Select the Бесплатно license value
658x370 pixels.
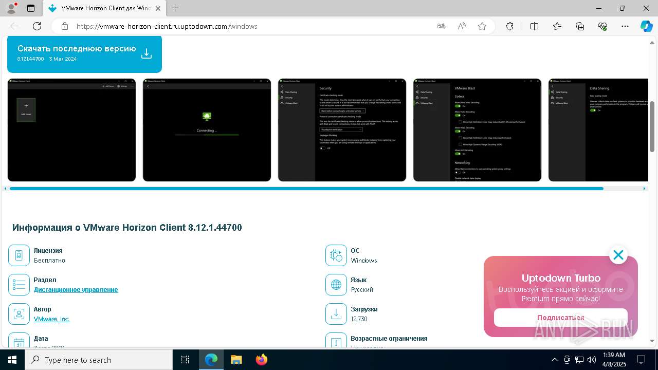click(49, 261)
